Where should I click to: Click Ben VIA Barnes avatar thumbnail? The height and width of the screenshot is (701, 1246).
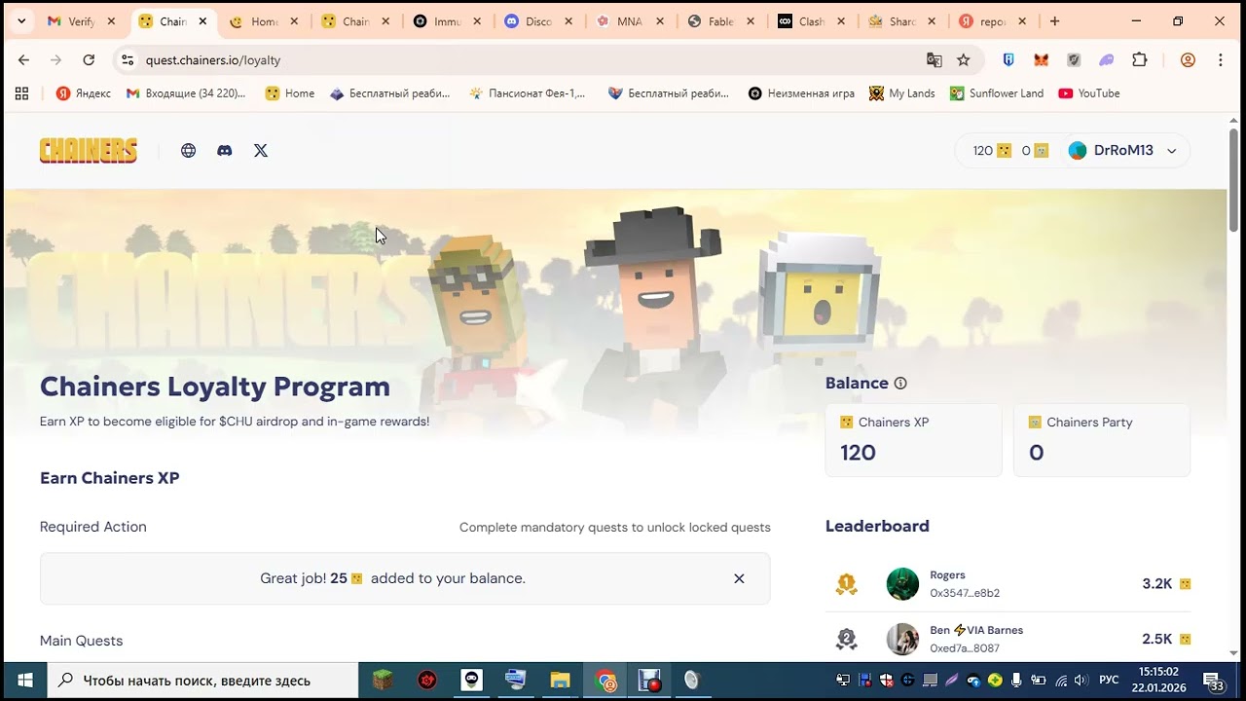tap(902, 640)
